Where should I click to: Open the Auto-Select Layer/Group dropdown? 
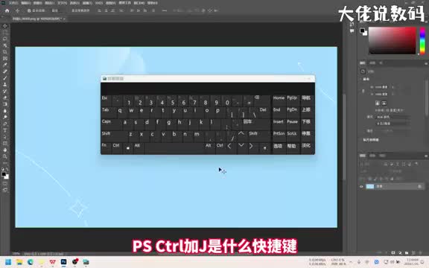[56, 10]
